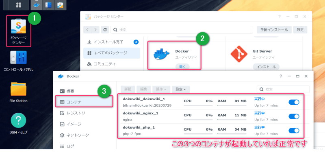This screenshot has height=152, width=325.
Task: Disable the dokuwiki_php_1 container switch
Action: (x=294, y=131)
